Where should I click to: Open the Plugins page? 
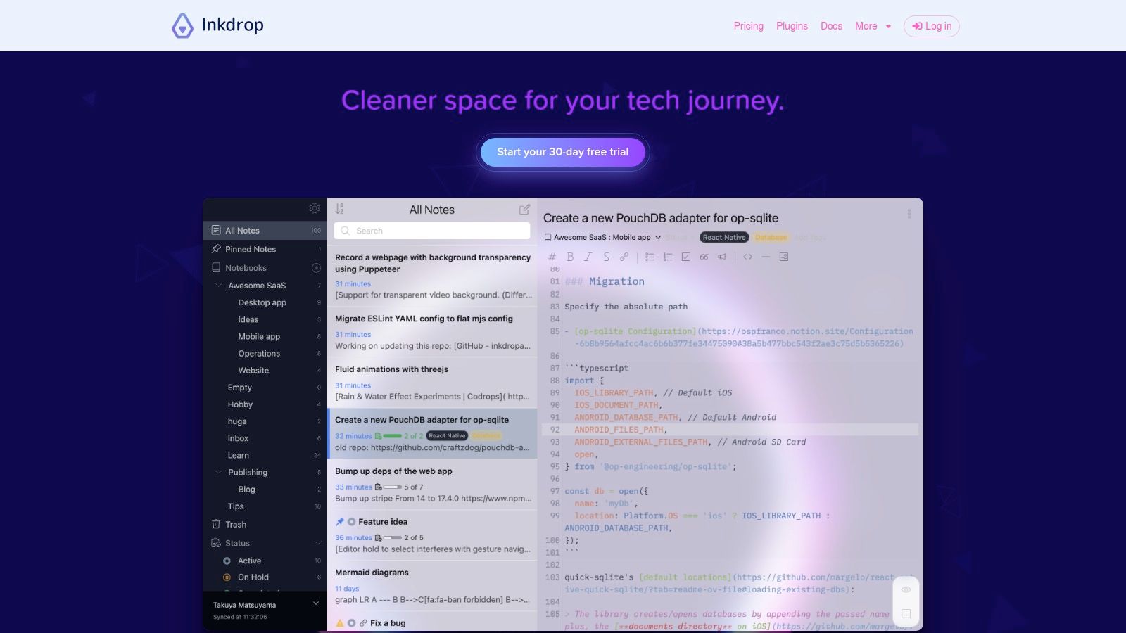coord(792,26)
